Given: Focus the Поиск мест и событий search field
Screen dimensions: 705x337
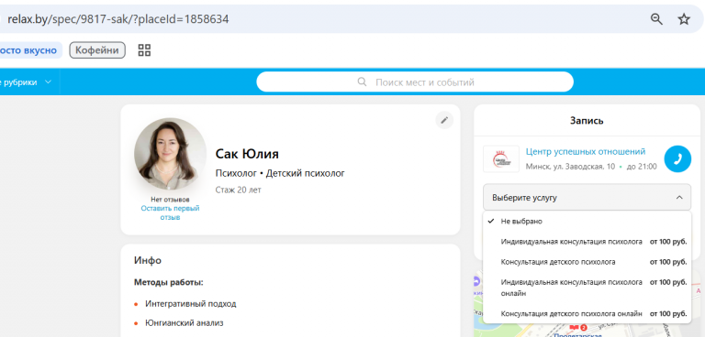Looking at the screenshot, I should (x=415, y=82).
